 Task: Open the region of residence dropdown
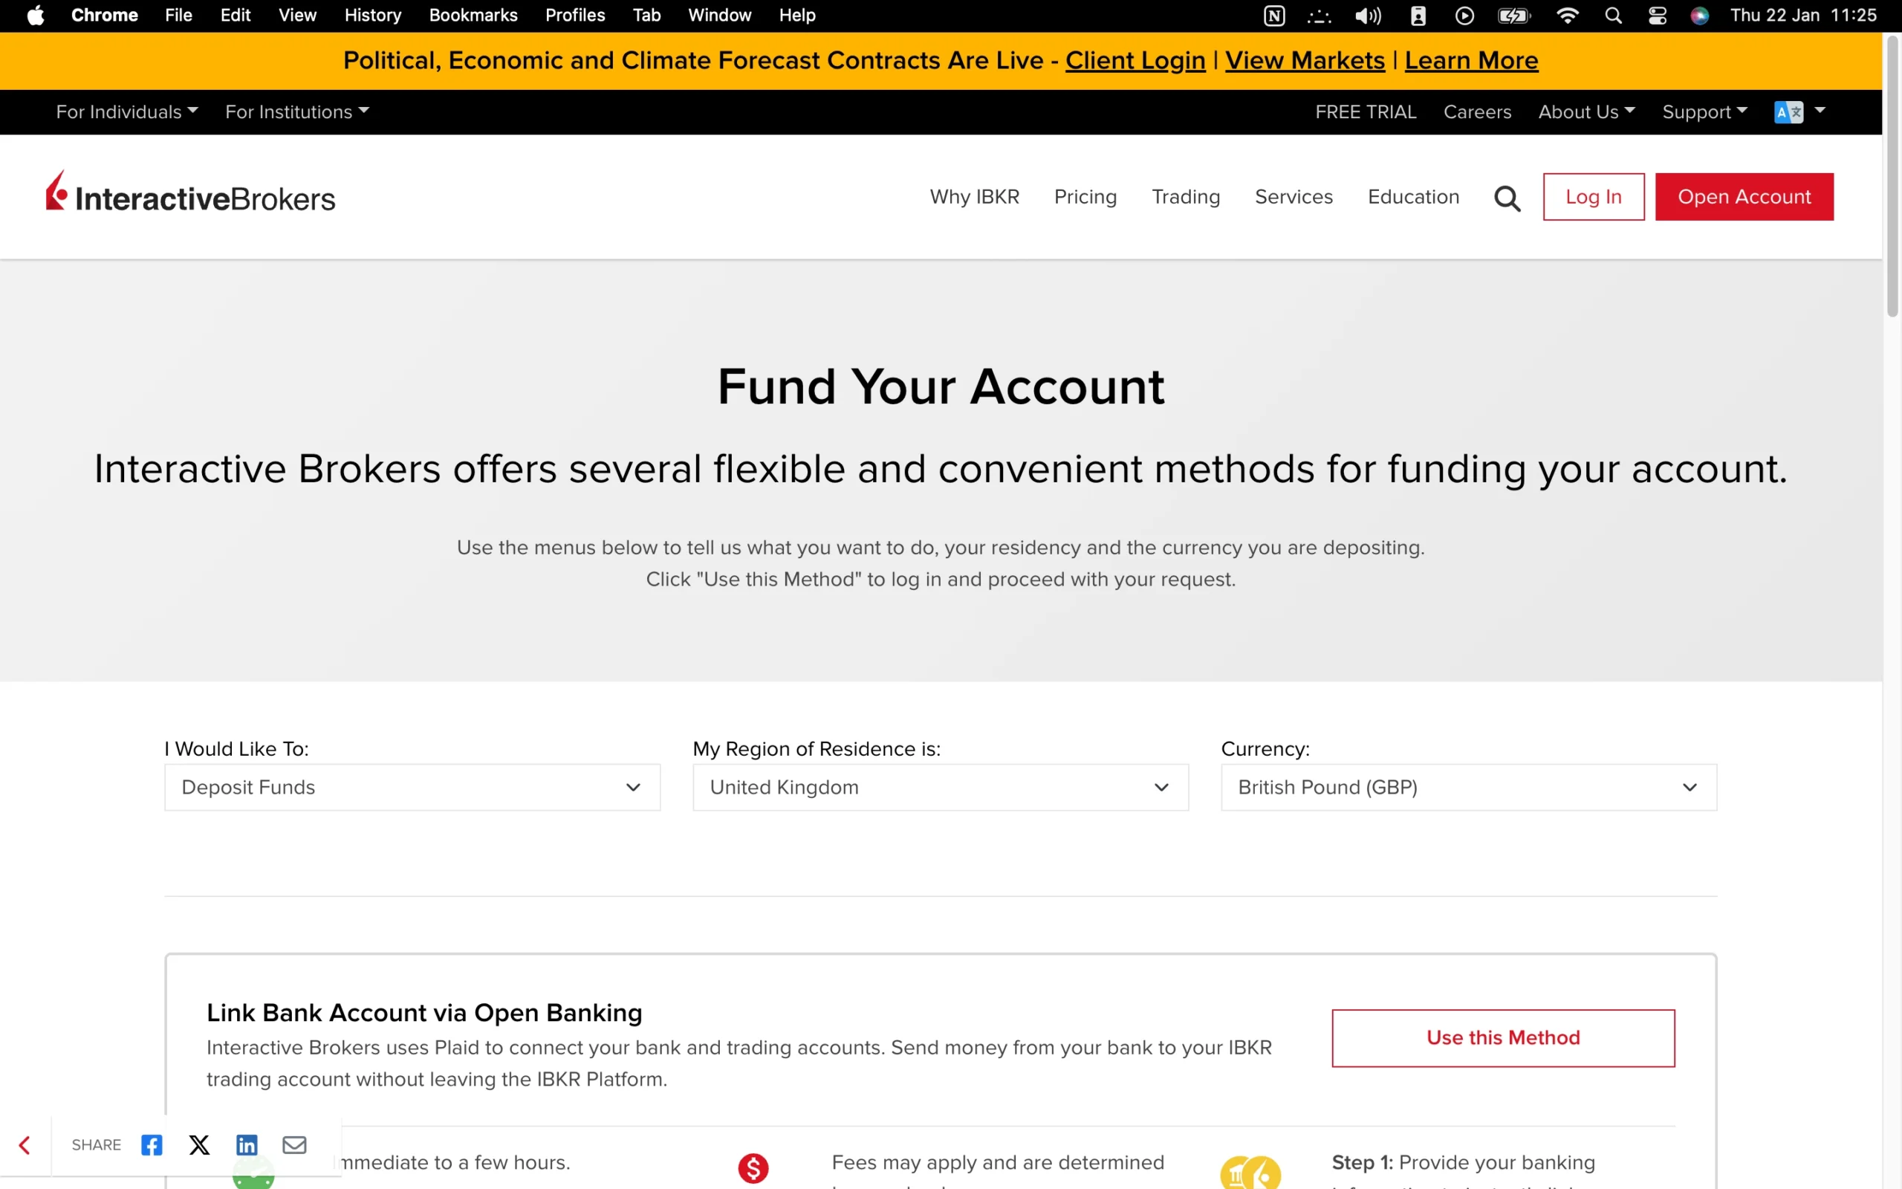(940, 786)
